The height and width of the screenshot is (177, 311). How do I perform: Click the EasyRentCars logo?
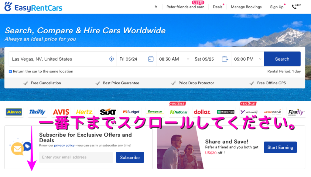[33, 7]
